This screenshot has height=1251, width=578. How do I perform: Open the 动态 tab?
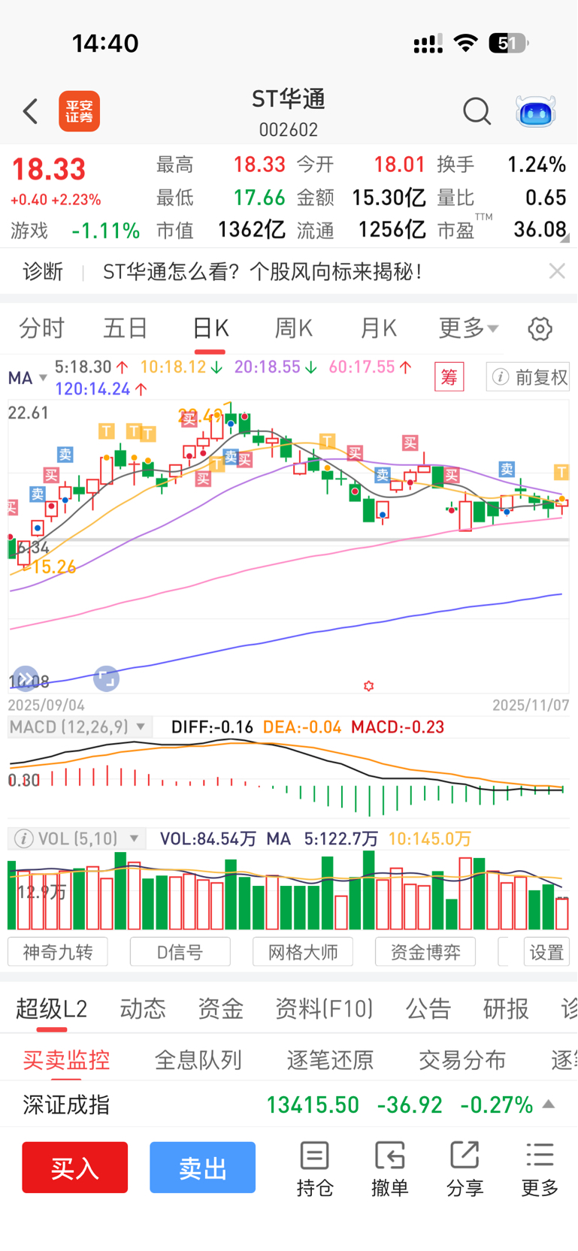click(143, 1008)
